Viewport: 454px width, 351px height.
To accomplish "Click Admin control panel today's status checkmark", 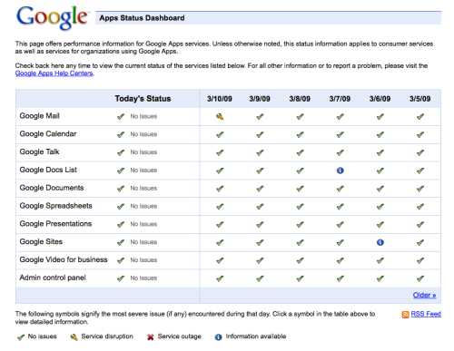I will tap(121, 278).
